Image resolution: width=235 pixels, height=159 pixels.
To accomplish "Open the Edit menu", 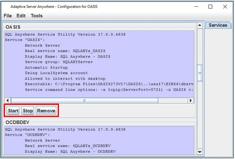I will click(x=21, y=16).
